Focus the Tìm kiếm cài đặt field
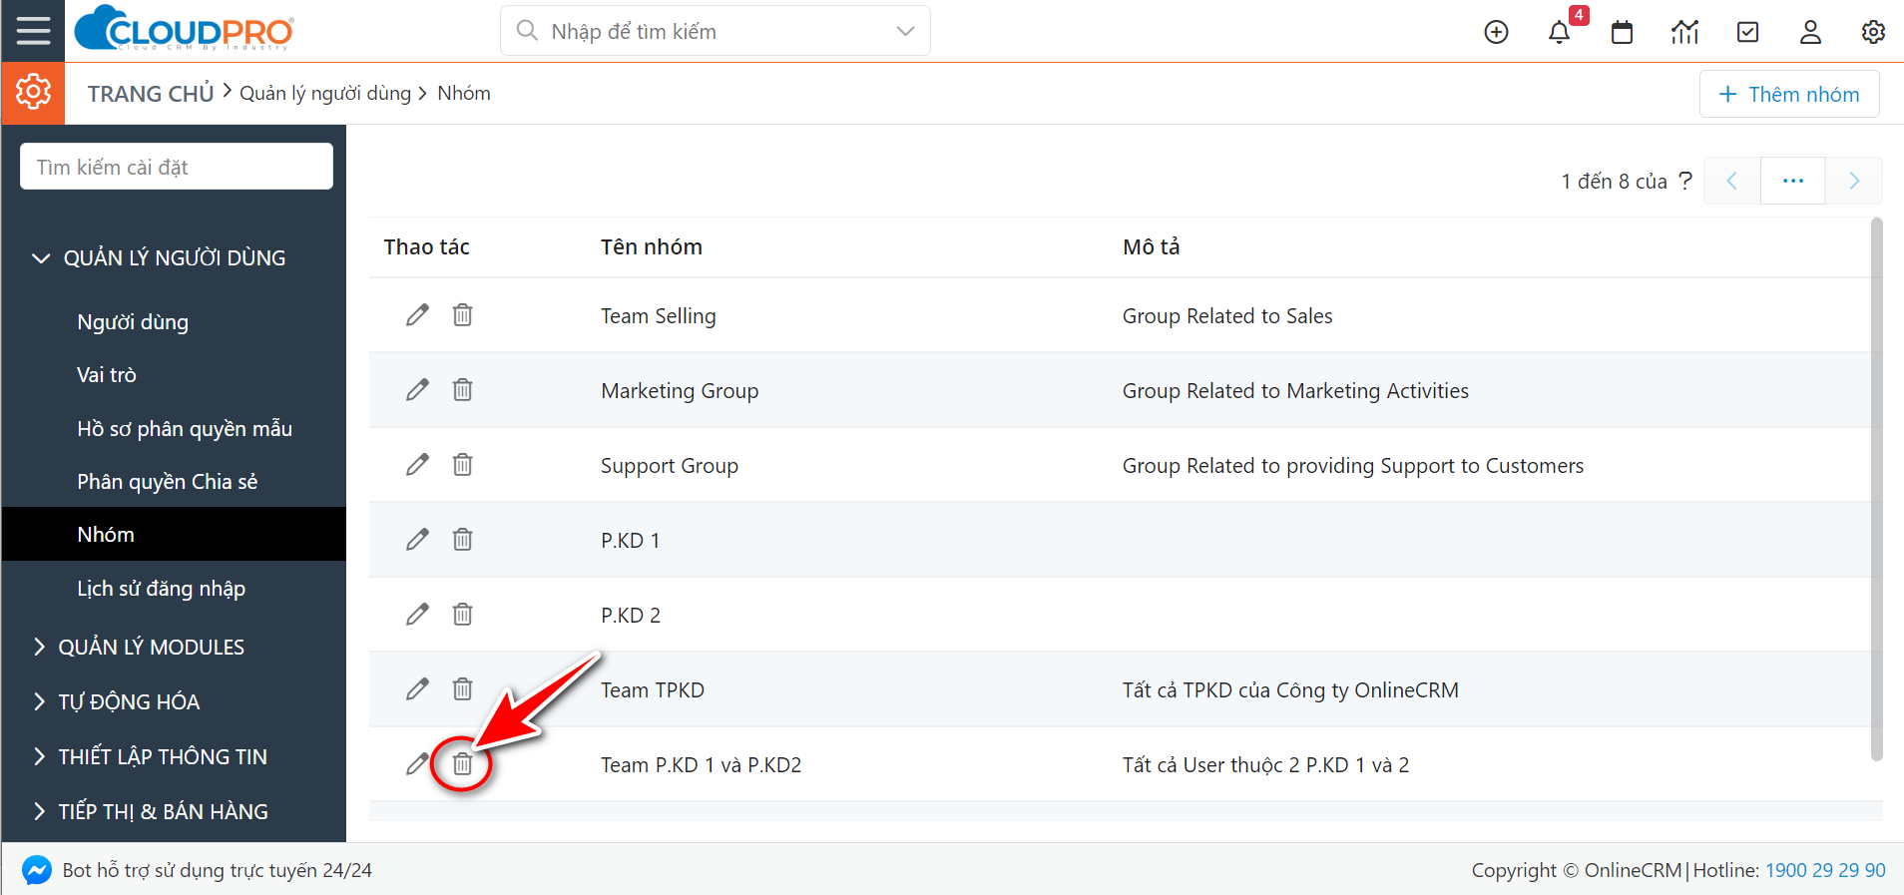This screenshot has height=895, width=1904. 177,167
